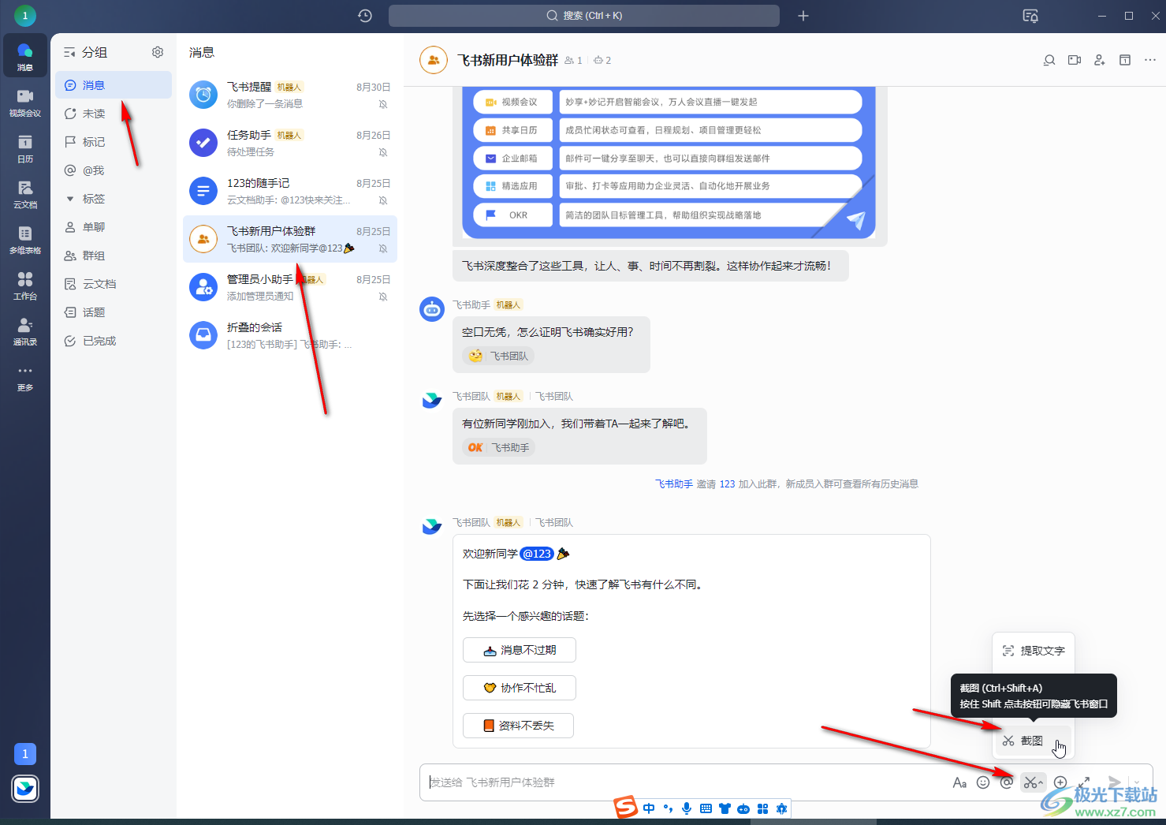Image resolution: width=1166 pixels, height=825 pixels.
Task: Select the 云文档 filter in group list
Action: click(114, 284)
